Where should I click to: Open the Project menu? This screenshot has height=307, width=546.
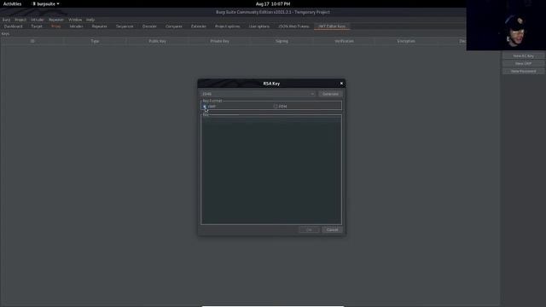pos(20,20)
